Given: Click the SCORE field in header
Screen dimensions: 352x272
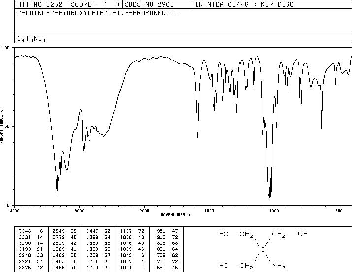Looking at the screenshot, I should coord(95,4).
